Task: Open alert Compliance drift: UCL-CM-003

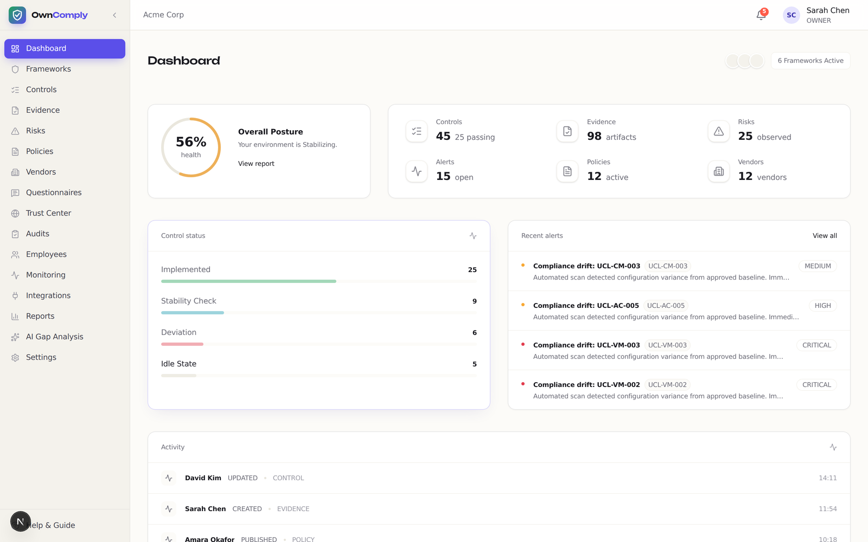Action: (x=679, y=271)
